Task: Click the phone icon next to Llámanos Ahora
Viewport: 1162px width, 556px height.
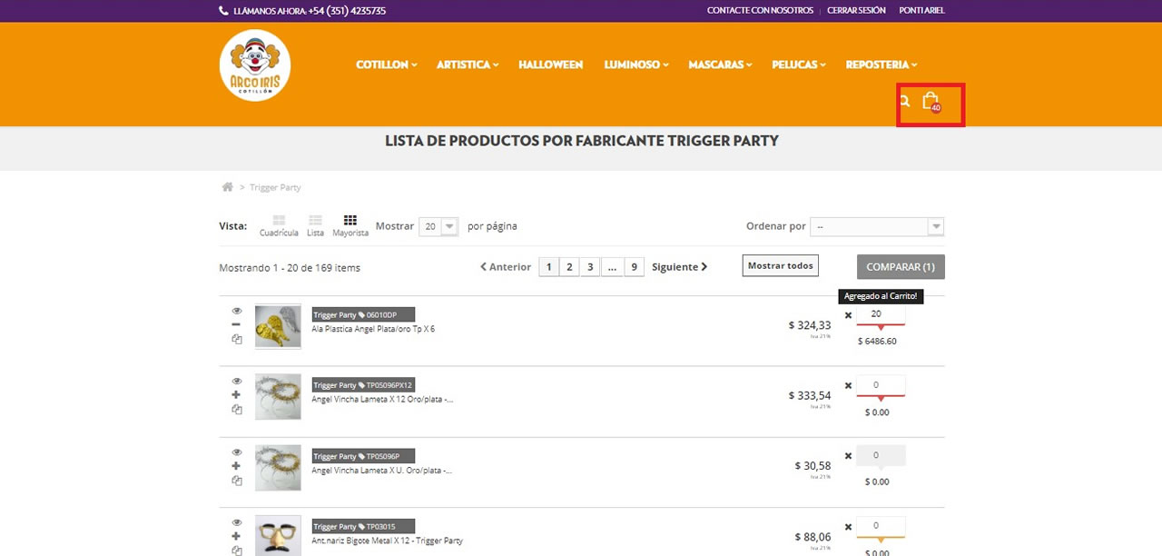Action: click(x=224, y=11)
